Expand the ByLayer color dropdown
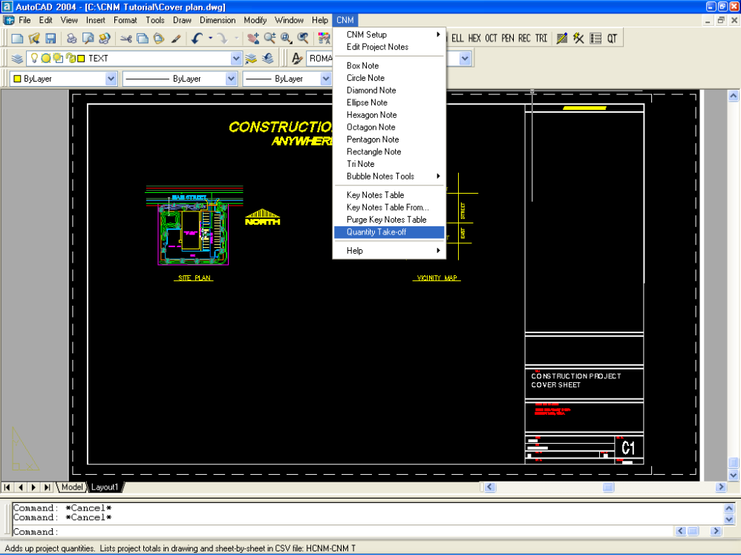The height and width of the screenshot is (555, 741). tap(111, 79)
